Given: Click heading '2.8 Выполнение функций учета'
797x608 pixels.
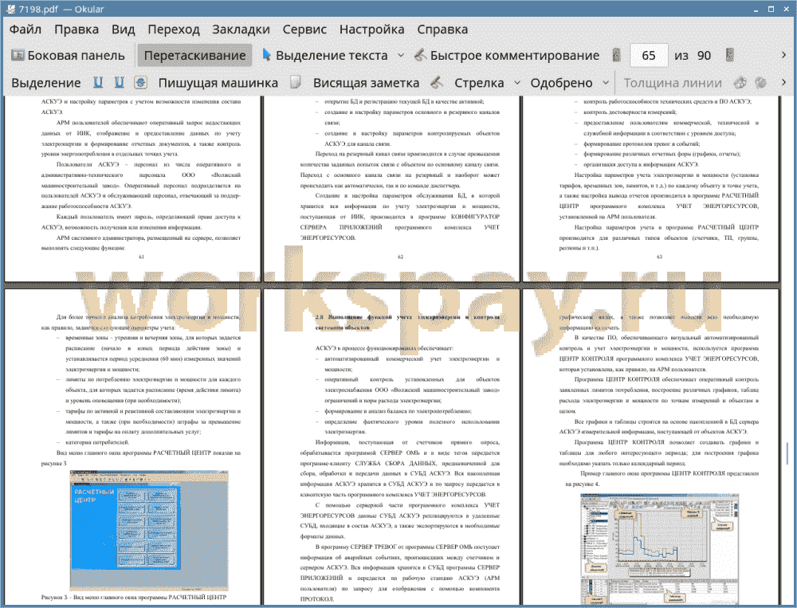Looking at the screenshot, I should [407, 322].
